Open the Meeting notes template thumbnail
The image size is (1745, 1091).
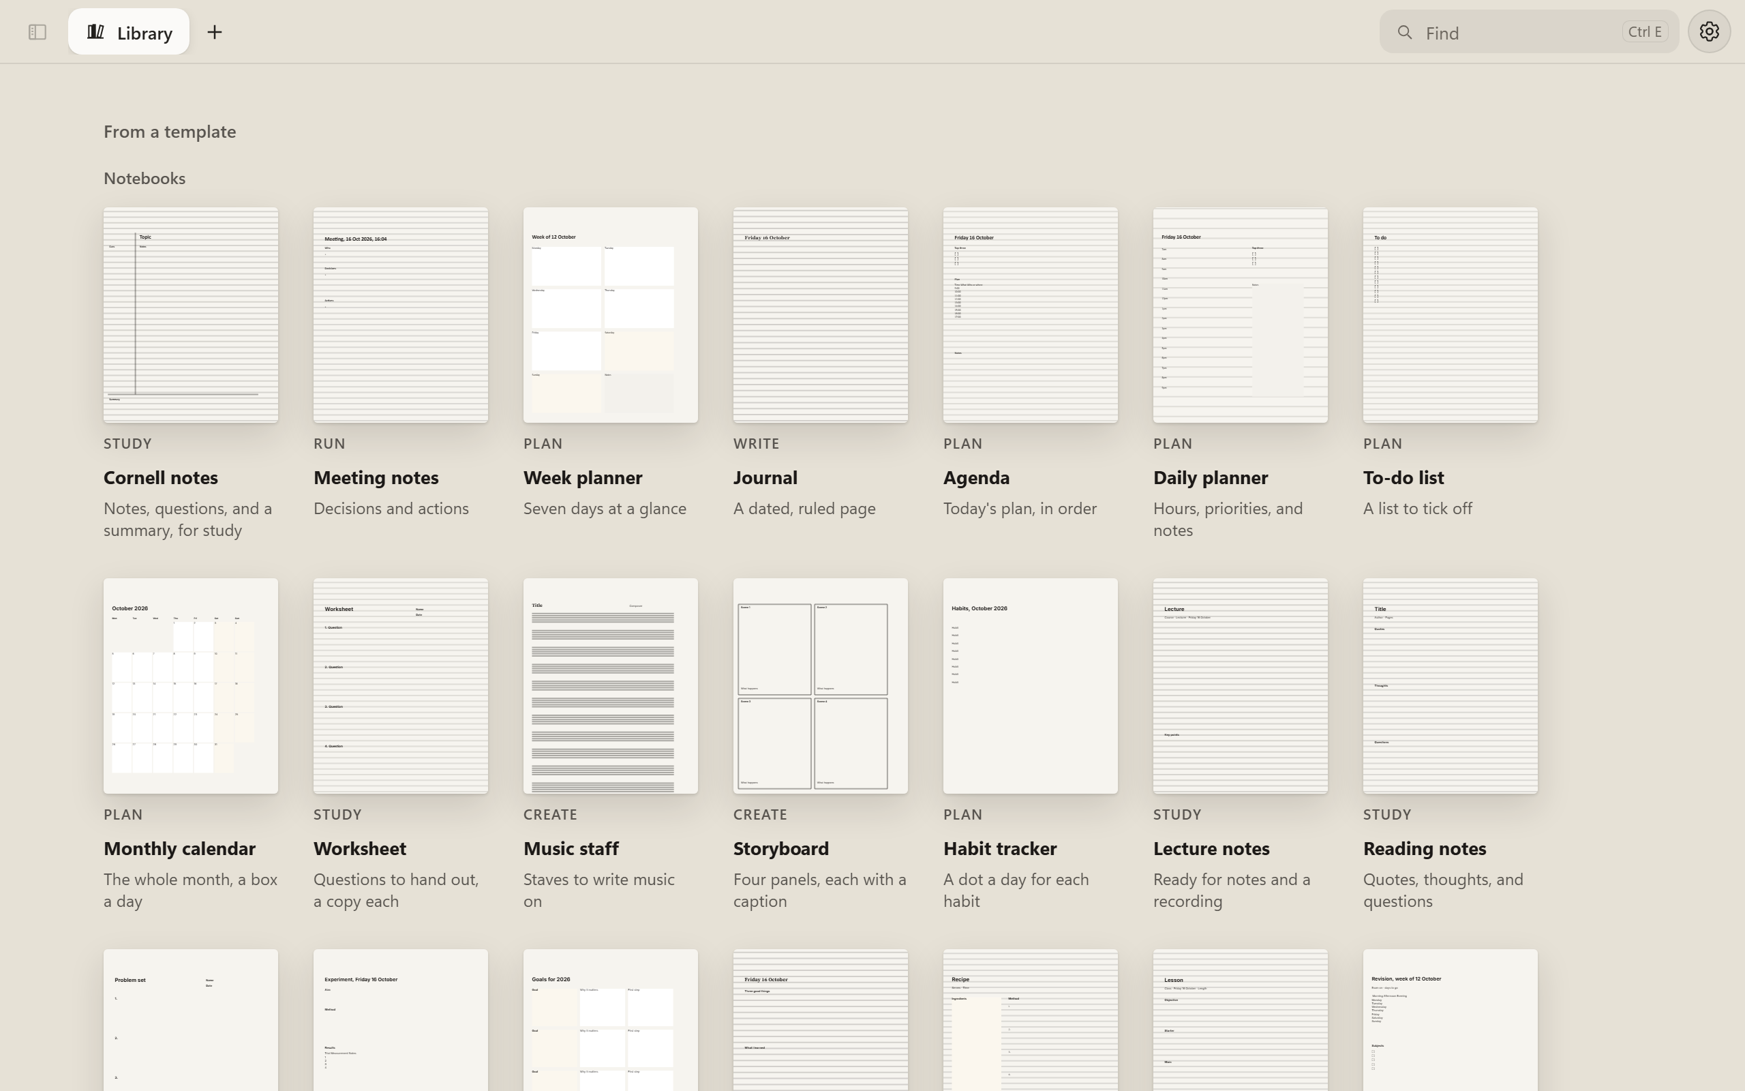401,315
